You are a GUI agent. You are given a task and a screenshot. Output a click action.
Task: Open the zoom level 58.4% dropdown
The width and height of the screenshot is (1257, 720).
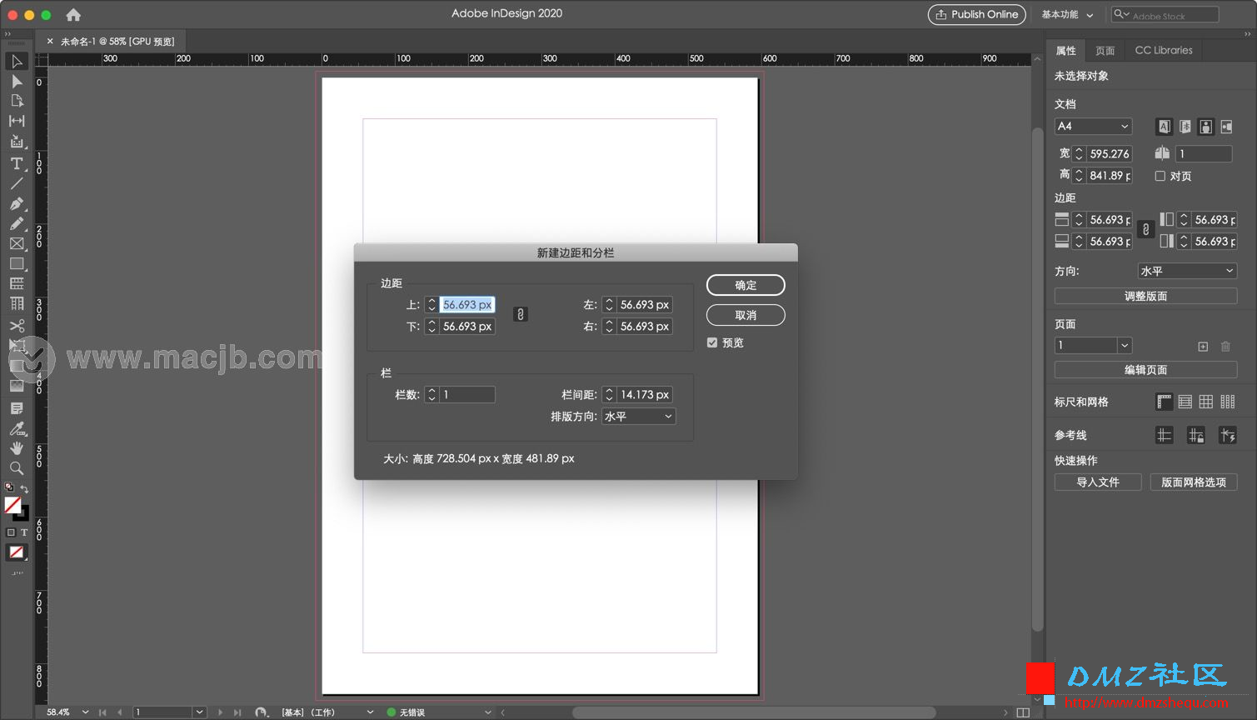tap(85, 712)
